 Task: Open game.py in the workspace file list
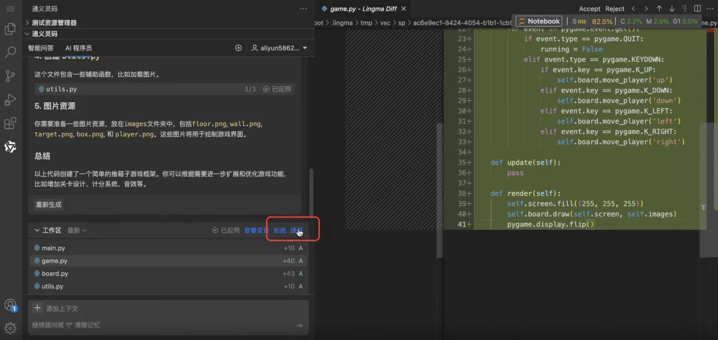tap(168, 261)
